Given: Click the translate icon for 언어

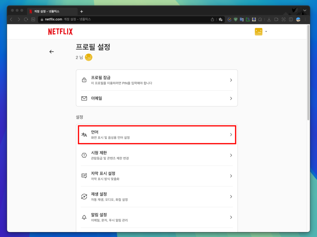Looking at the screenshot, I should (x=84, y=134).
